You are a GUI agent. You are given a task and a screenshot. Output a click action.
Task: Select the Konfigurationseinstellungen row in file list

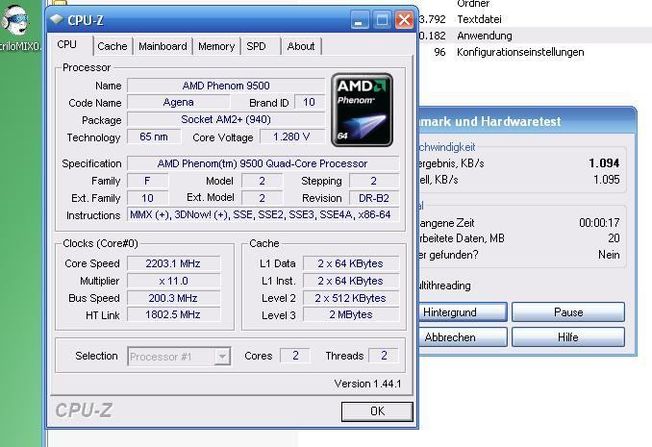click(535, 53)
